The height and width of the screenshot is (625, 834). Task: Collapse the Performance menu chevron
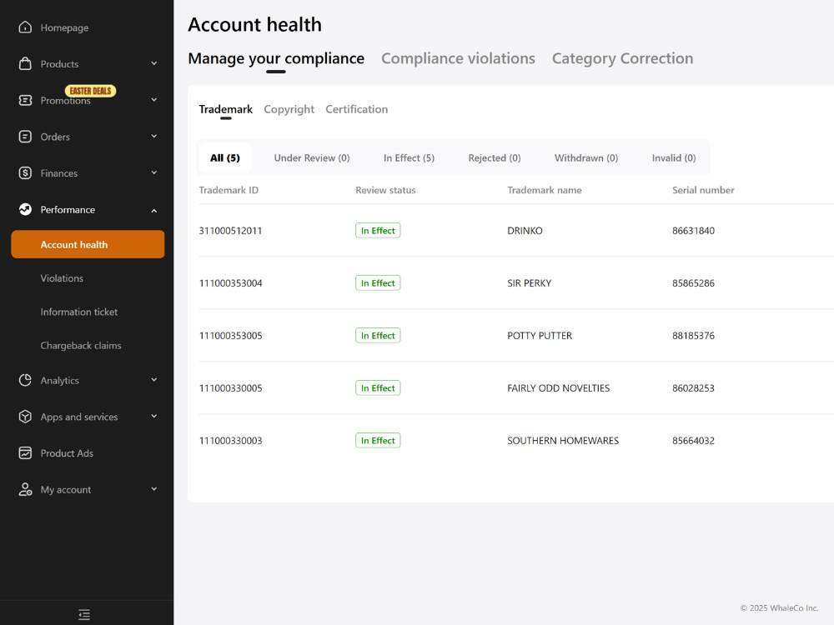[x=153, y=211]
